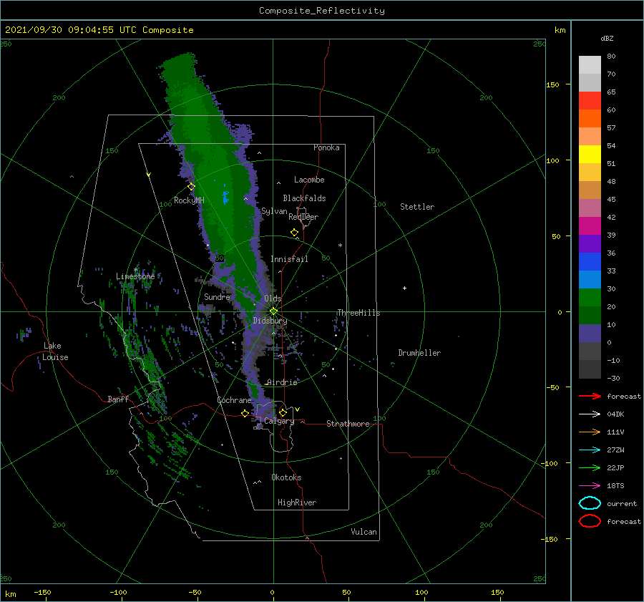Viewport: 644px width, 602px height.
Task: Pick the slate blue 0-10 dBZ swatch
Action: point(590,334)
